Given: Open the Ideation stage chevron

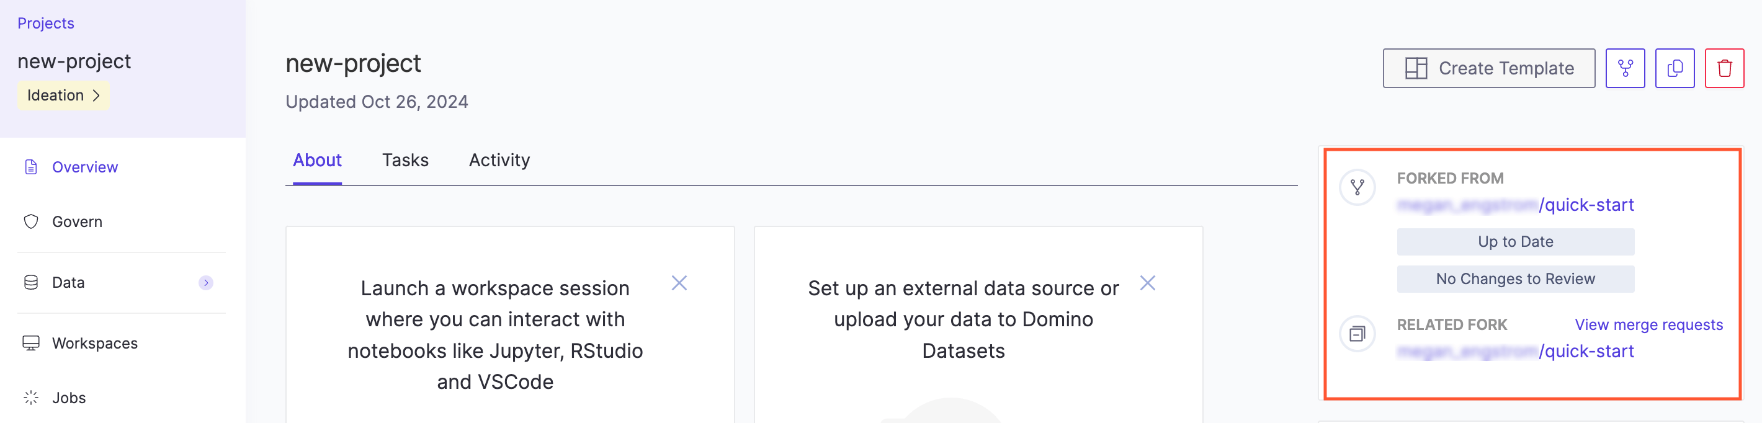Looking at the screenshot, I should (96, 96).
